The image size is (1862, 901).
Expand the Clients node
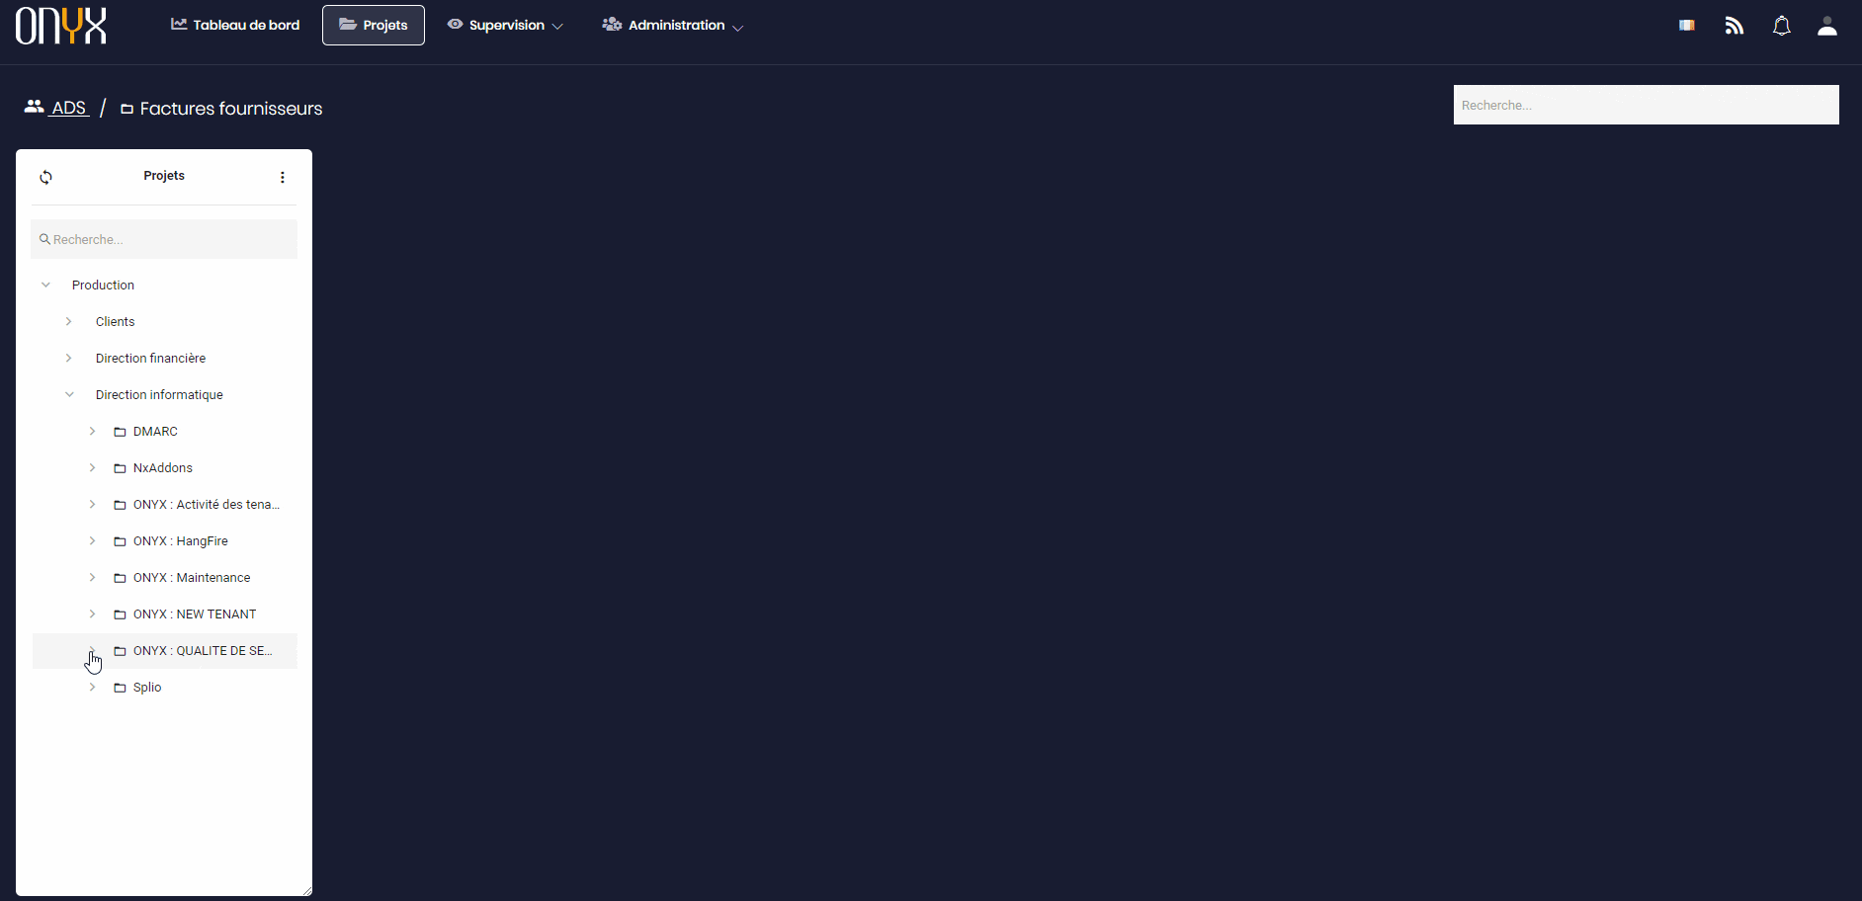tap(68, 321)
